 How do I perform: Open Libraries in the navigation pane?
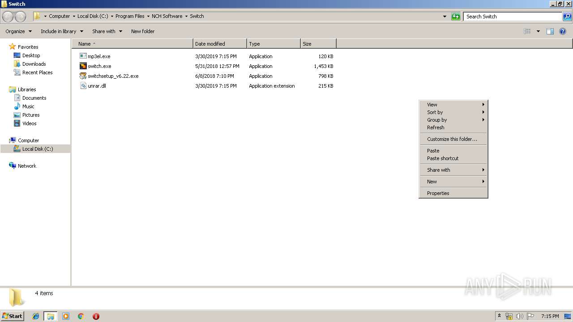[x=27, y=89]
